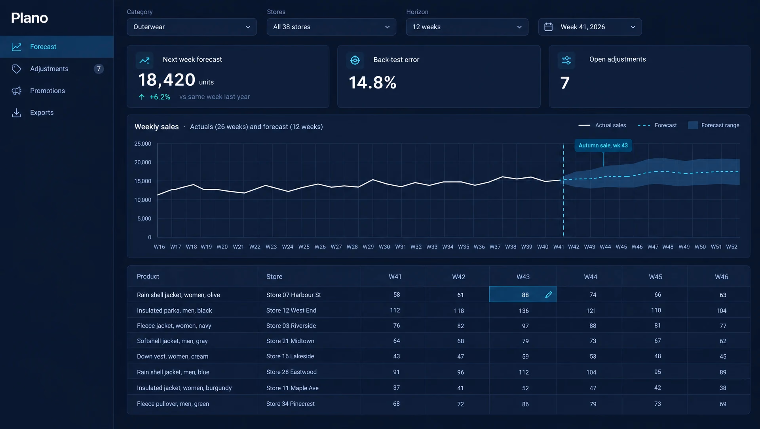Click the chevron arrow of Category dropdown

(248, 27)
